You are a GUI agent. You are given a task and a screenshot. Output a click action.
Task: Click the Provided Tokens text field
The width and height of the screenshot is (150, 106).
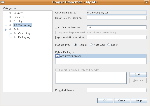116,90
